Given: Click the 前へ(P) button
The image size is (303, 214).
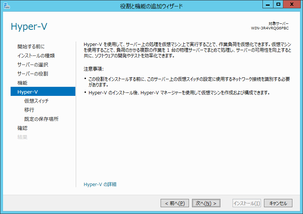Looking at the screenshot, I should pos(175,203).
